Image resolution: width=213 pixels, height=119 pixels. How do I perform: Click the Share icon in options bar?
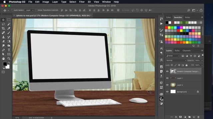201,10
